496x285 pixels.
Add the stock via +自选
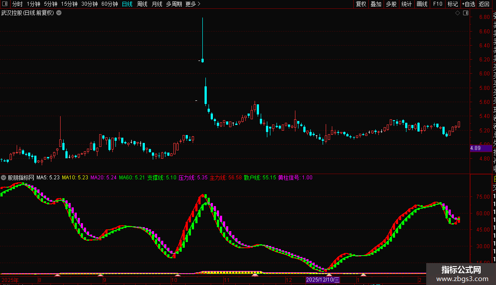coord(468,4)
